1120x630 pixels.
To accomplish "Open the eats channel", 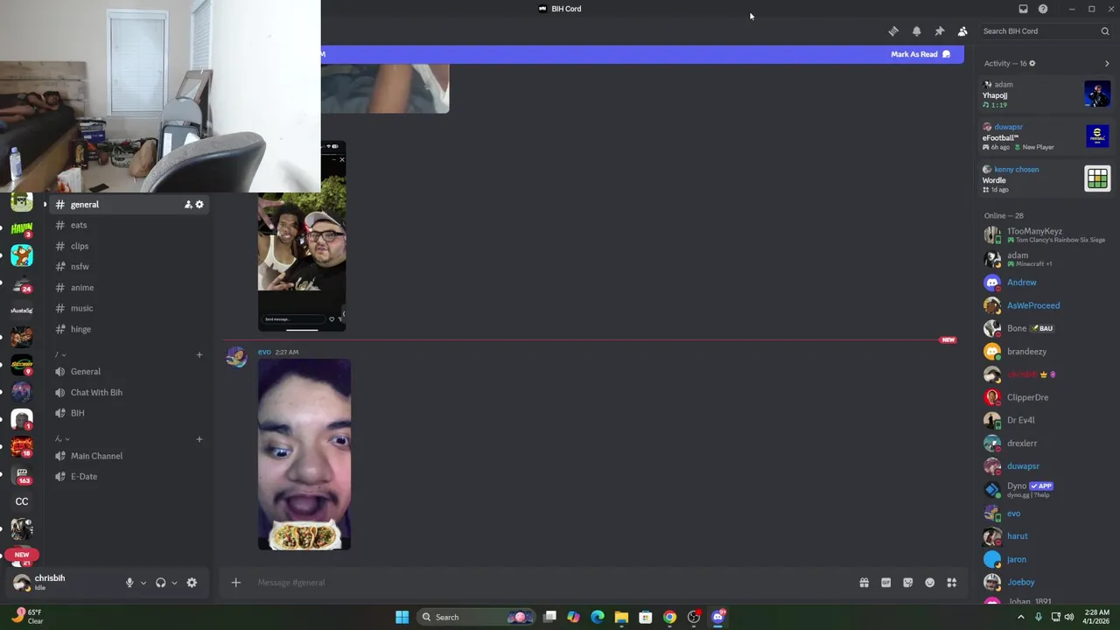I will (129, 225).
